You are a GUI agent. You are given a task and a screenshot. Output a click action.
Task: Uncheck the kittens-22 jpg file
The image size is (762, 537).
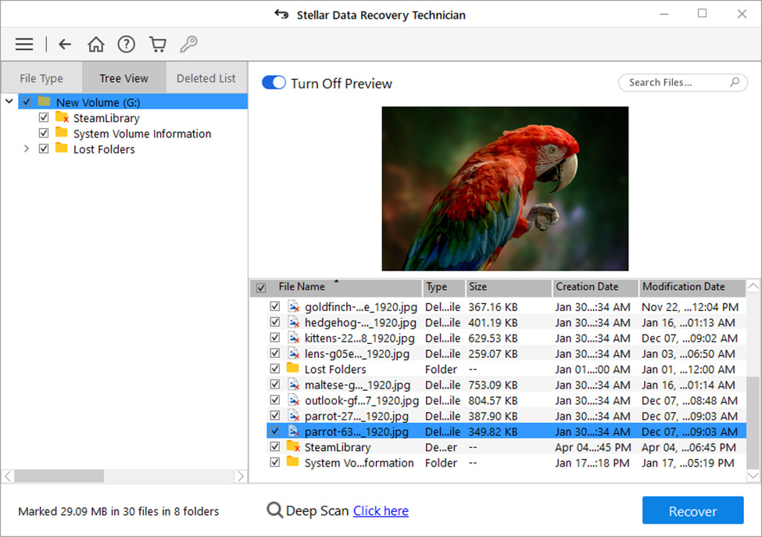tap(274, 338)
